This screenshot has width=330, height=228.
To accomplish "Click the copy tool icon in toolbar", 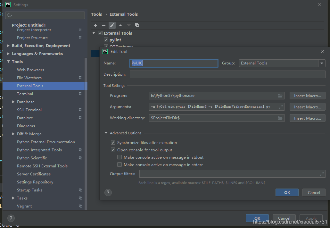I will click(x=137, y=25).
